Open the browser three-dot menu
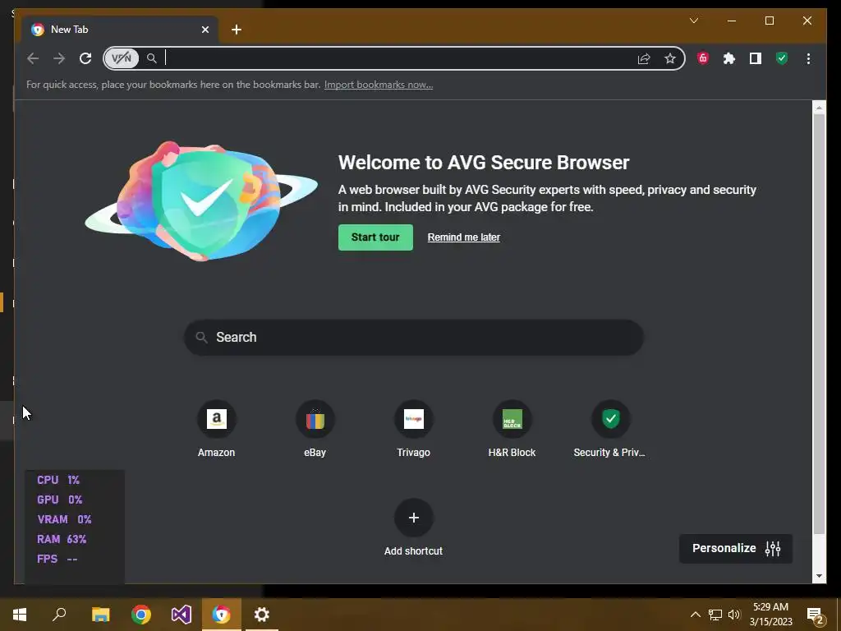Viewport: 841px width, 631px height. [808, 58]
